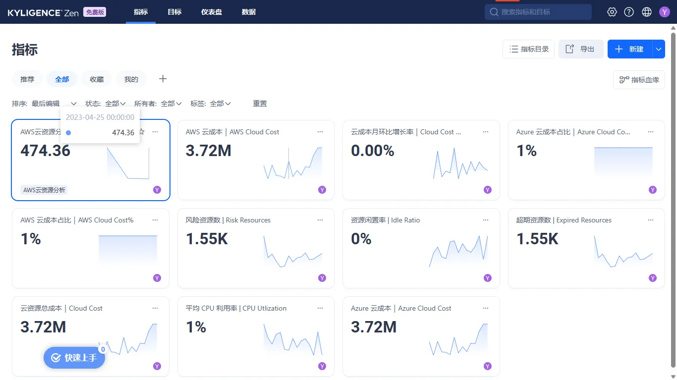Star the AWS云资源分析 metric card

tap(142, 132)
